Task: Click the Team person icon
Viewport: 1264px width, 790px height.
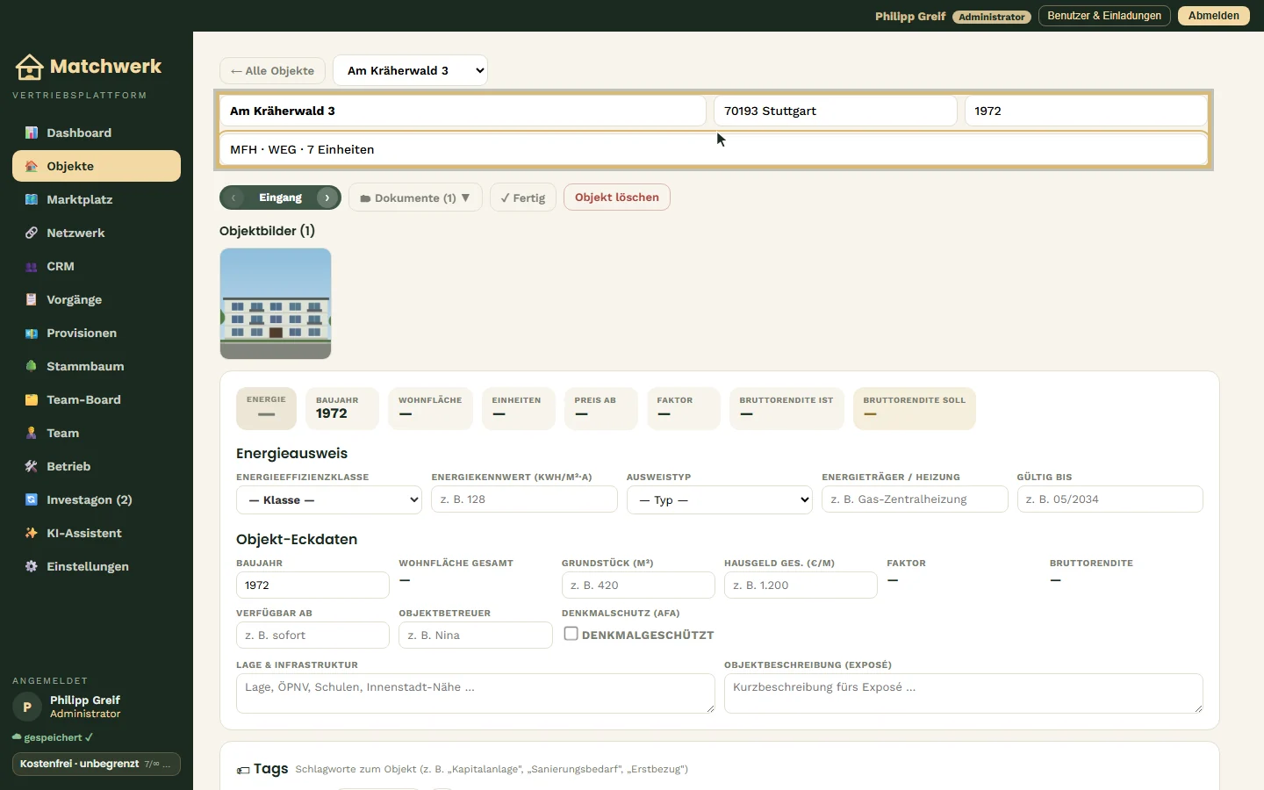Action: [32, 433]
